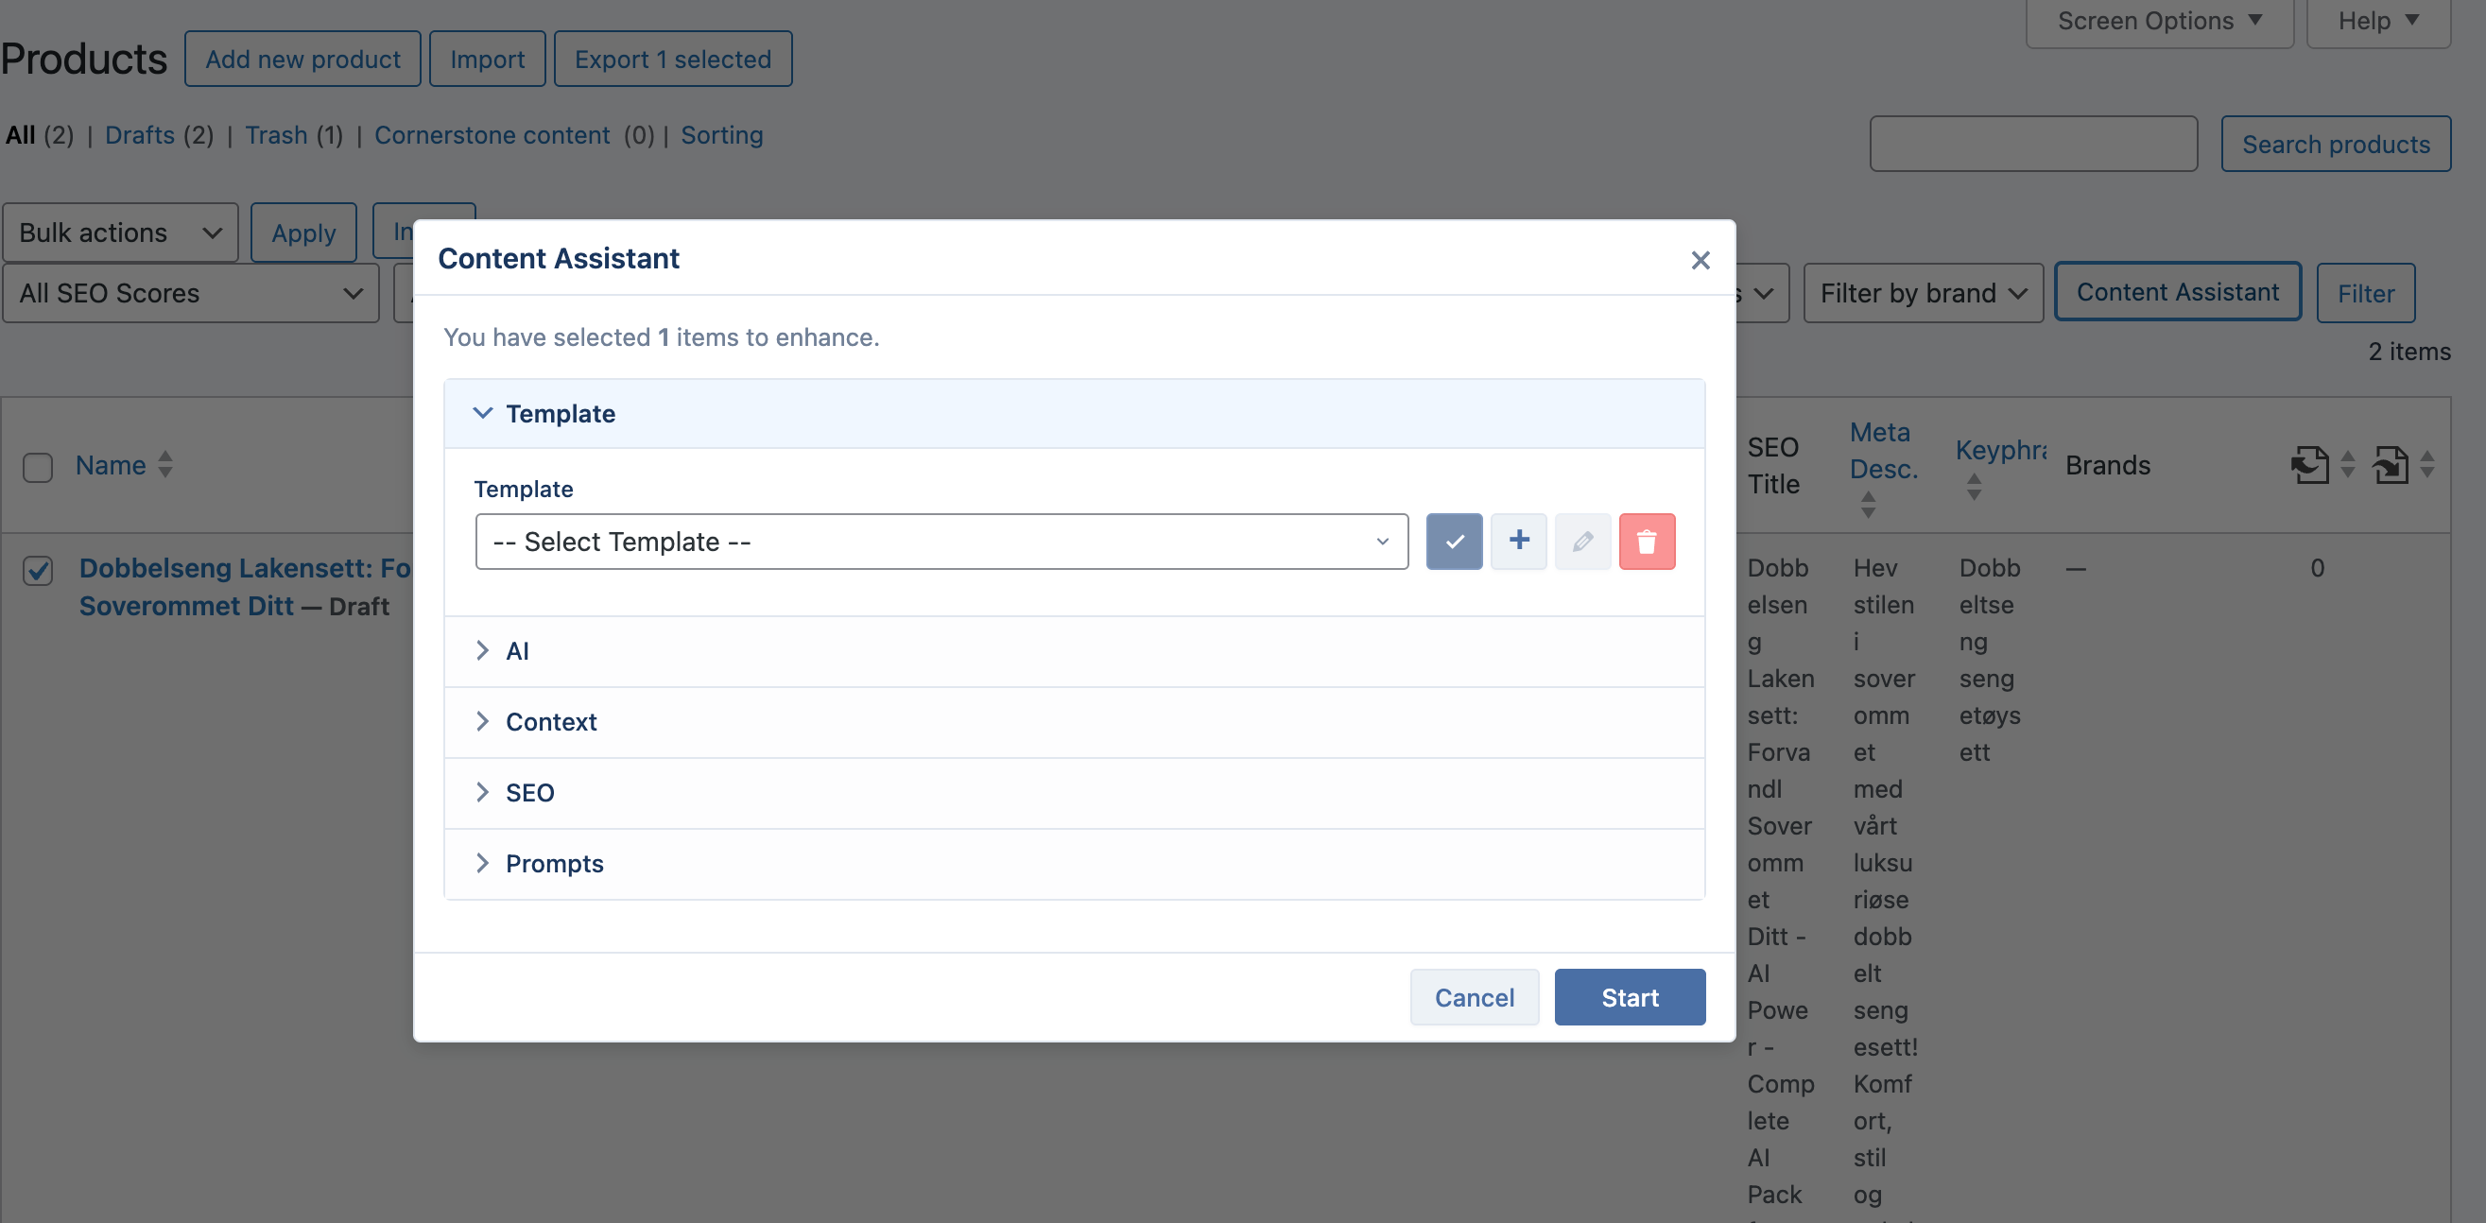Open the Screen Options panel
This screenshot has width=2486, height=1223.
[x=2159, y=21]
